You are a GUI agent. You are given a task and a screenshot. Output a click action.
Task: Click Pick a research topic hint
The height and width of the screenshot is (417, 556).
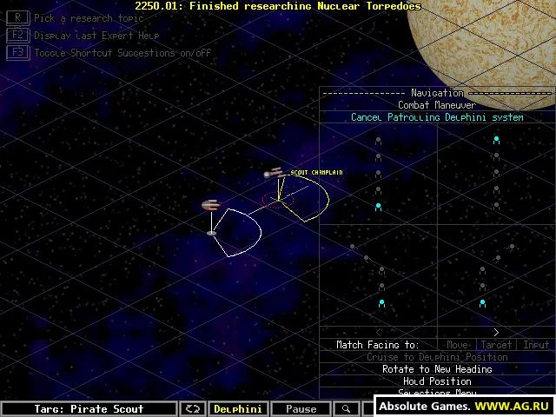[89, 18]
